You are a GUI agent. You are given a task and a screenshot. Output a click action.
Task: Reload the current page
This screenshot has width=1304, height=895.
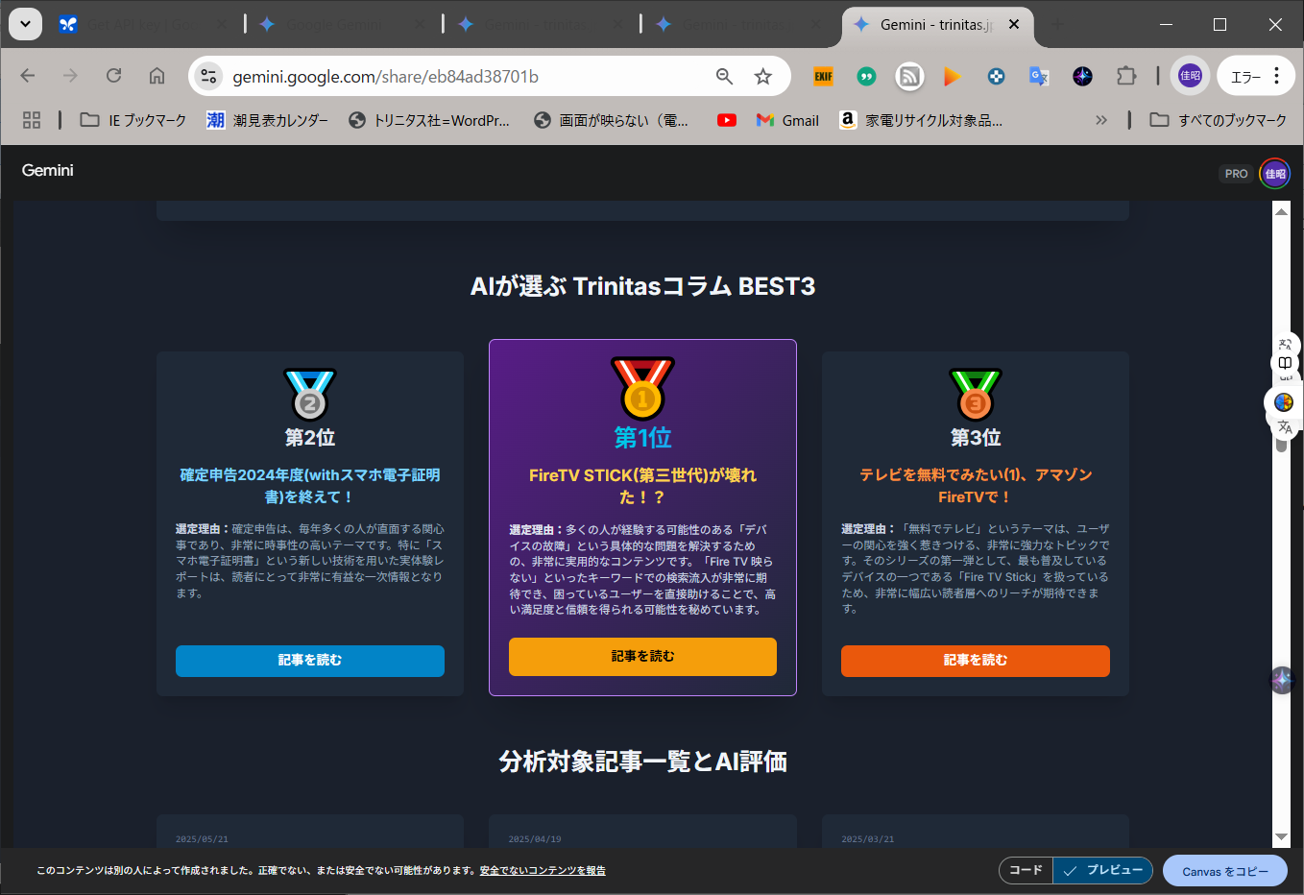point(113,76)
